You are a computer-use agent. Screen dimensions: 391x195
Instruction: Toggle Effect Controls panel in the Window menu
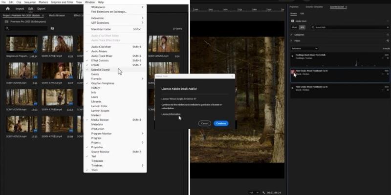pos(102,60)
